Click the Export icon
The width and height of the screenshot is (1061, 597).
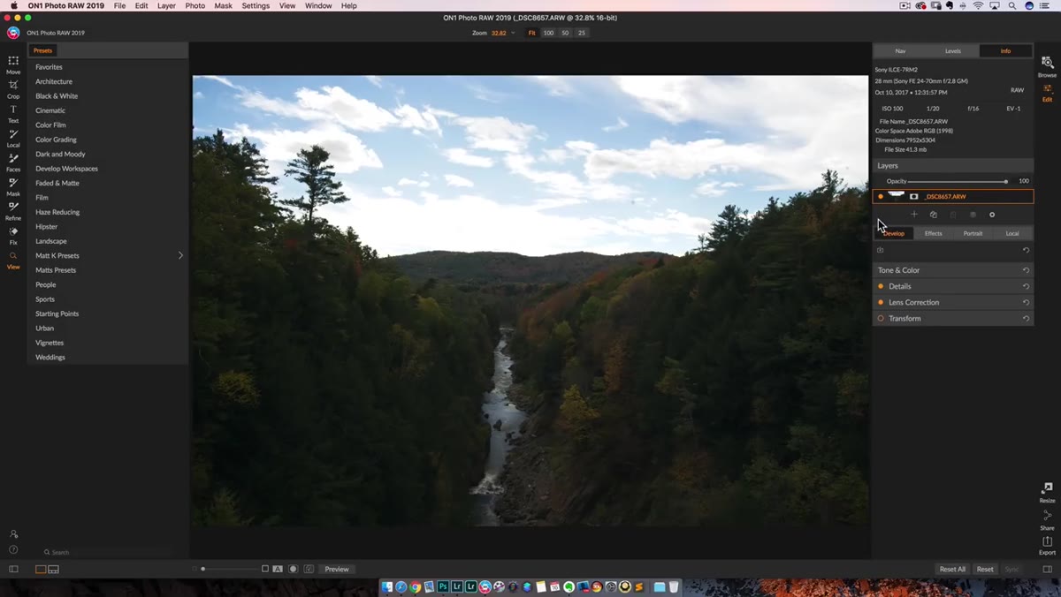click(1047, 540)
